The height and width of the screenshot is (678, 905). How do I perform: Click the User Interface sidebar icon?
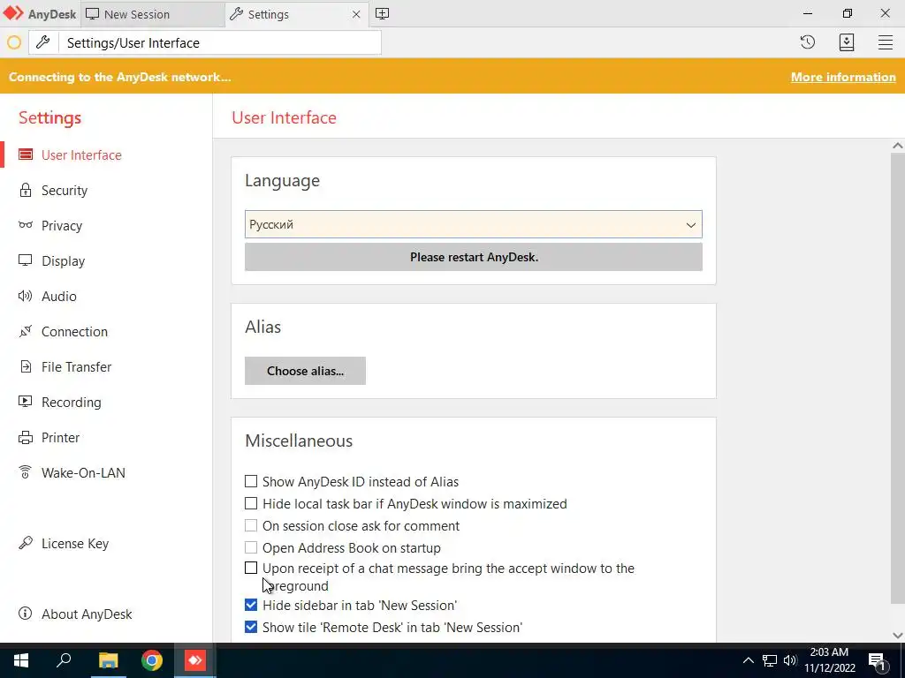26,154
